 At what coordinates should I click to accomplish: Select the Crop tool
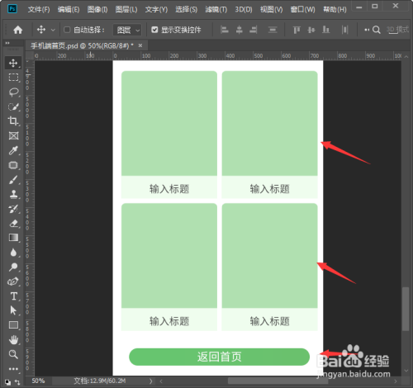(x=13, y=121)
